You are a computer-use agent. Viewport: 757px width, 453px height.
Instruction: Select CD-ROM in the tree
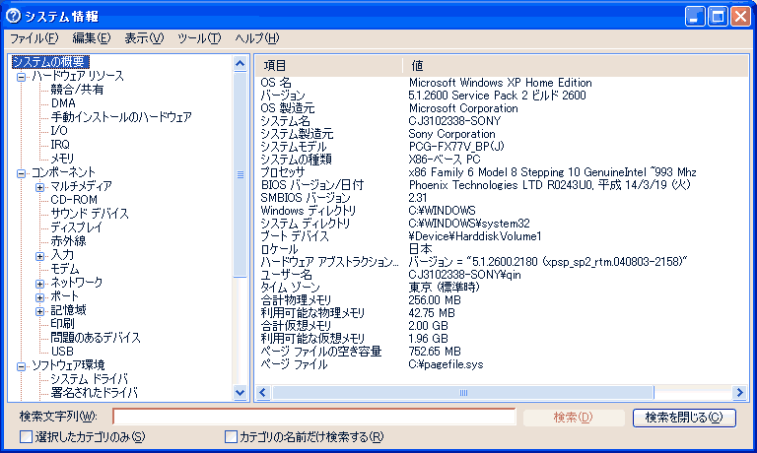click(x=74, y=200)
